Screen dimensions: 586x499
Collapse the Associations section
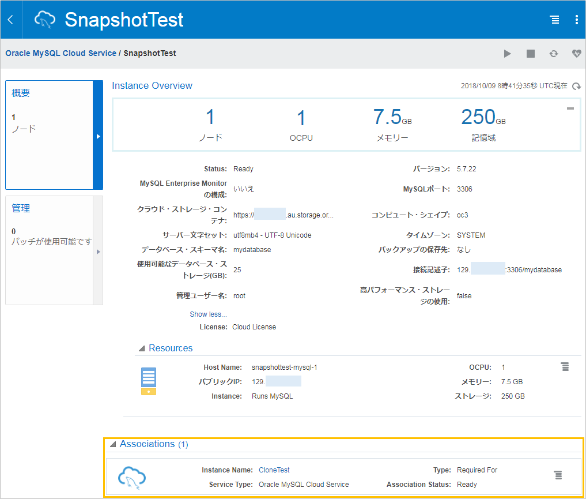[112, 444]
